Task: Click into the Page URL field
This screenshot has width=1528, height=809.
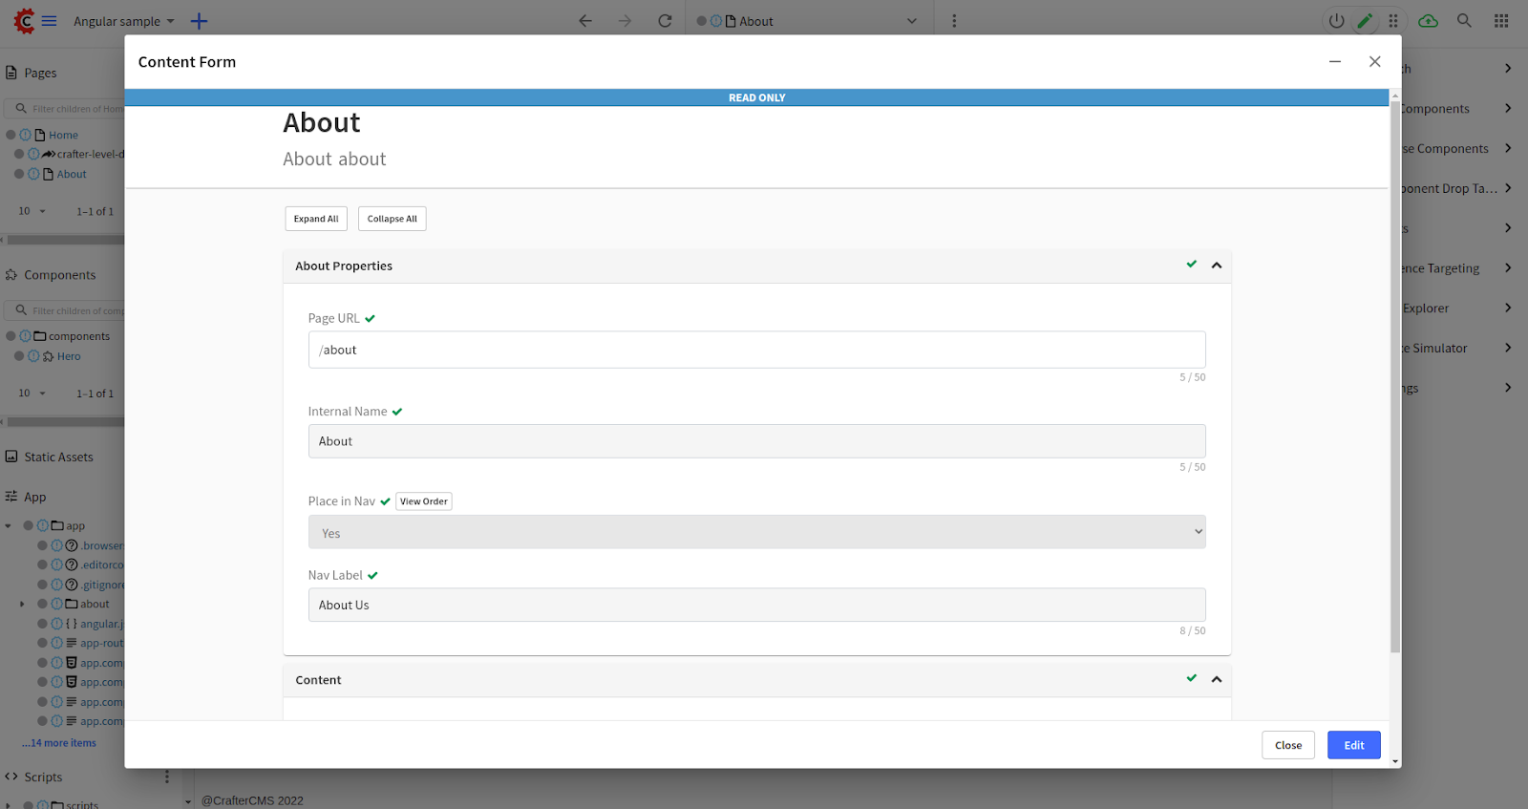Action: (756, 351)
